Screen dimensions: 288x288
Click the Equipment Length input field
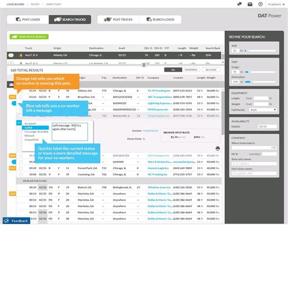click(x=261, y=98)
